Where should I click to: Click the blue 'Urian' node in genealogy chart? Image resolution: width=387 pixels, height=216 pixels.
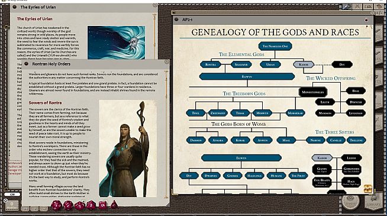(x=270, y=64)
